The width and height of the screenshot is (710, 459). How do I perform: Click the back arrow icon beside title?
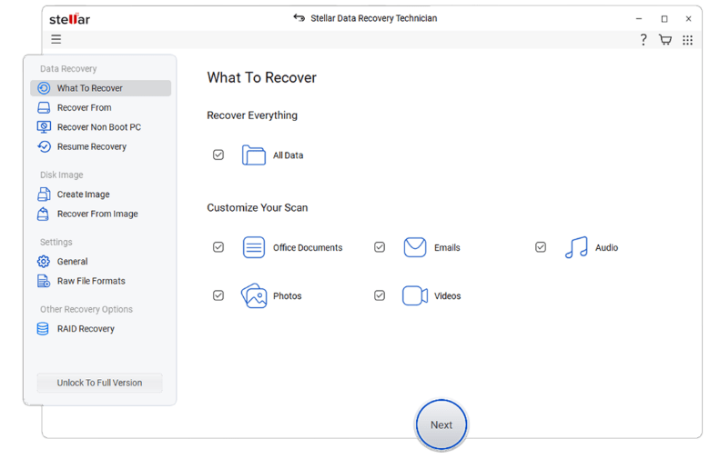click(299, 17)
